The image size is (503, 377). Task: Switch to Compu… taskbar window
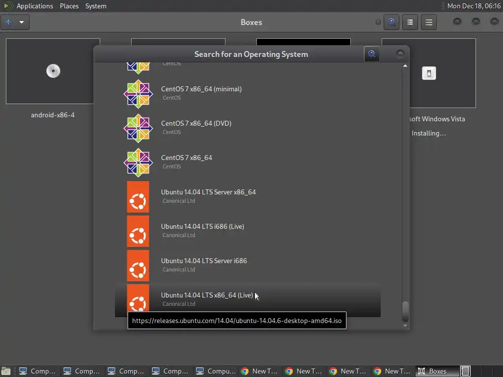216,371
